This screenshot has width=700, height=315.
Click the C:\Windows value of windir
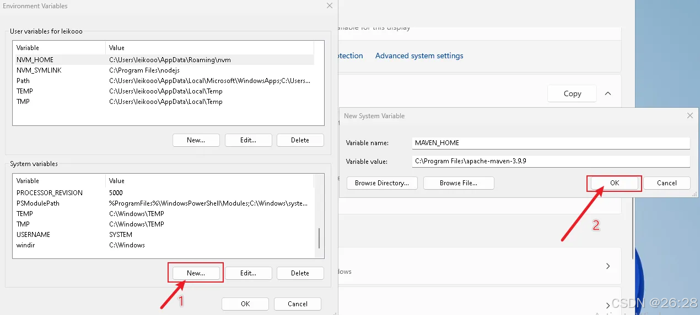coord(127,245)
